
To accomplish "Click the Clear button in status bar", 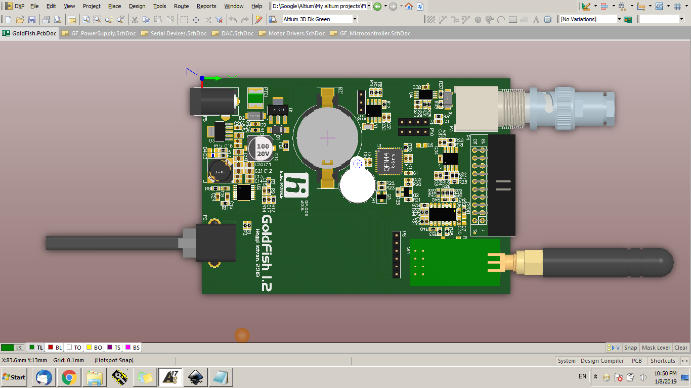I will coord(680,348).
